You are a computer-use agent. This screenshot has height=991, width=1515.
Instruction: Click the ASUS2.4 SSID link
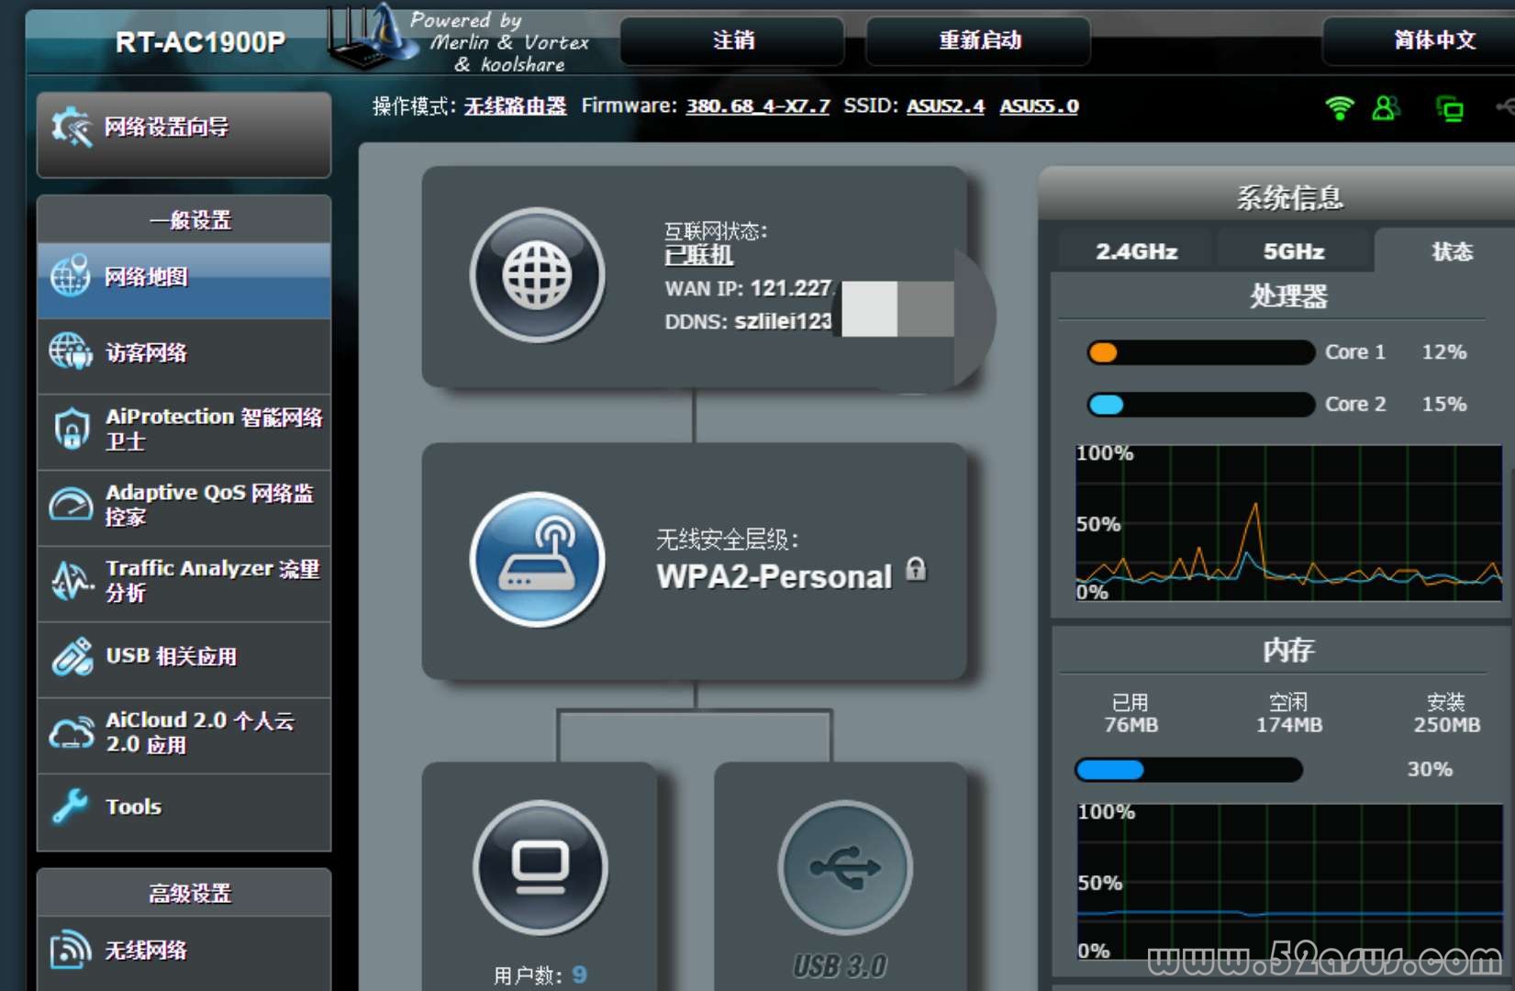tap(945, 106)
